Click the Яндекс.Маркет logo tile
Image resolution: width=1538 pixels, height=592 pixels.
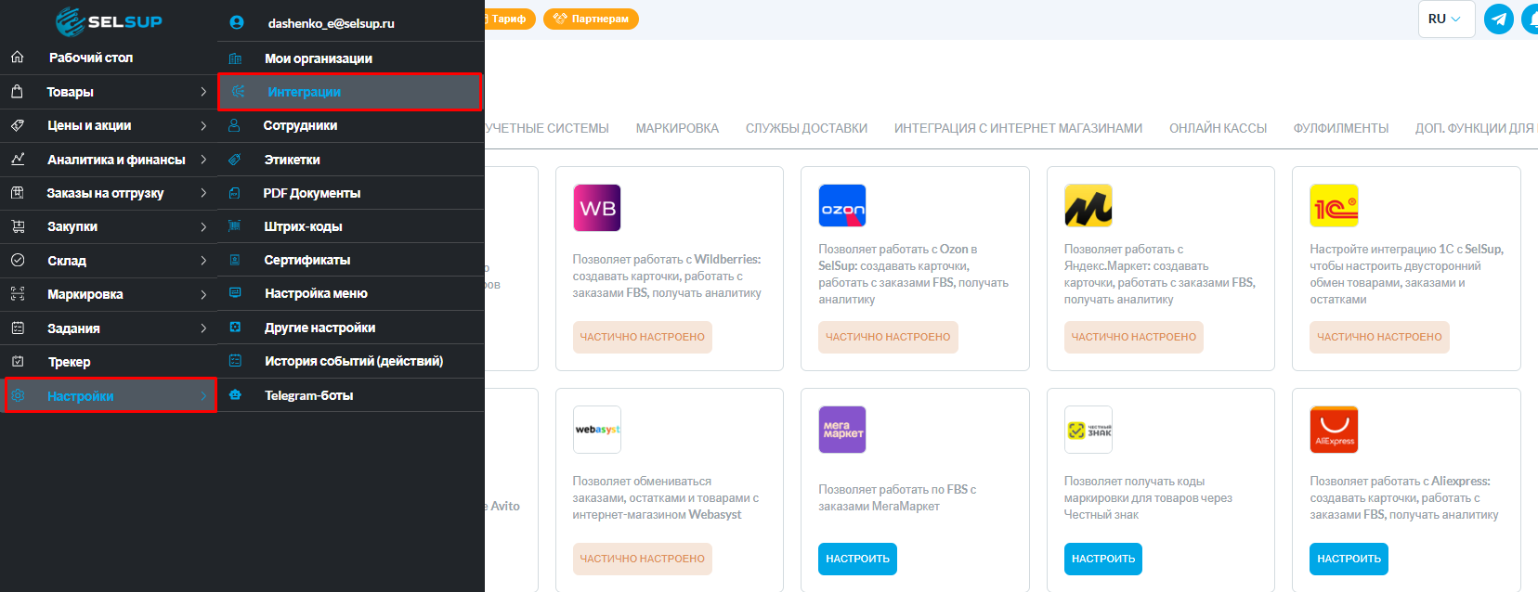[x=1088, y=206]
